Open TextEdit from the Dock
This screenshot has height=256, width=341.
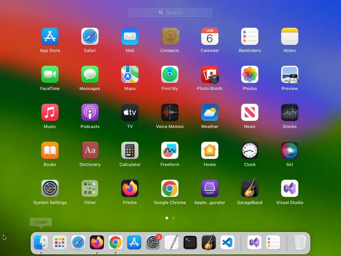tap(171, 242)
